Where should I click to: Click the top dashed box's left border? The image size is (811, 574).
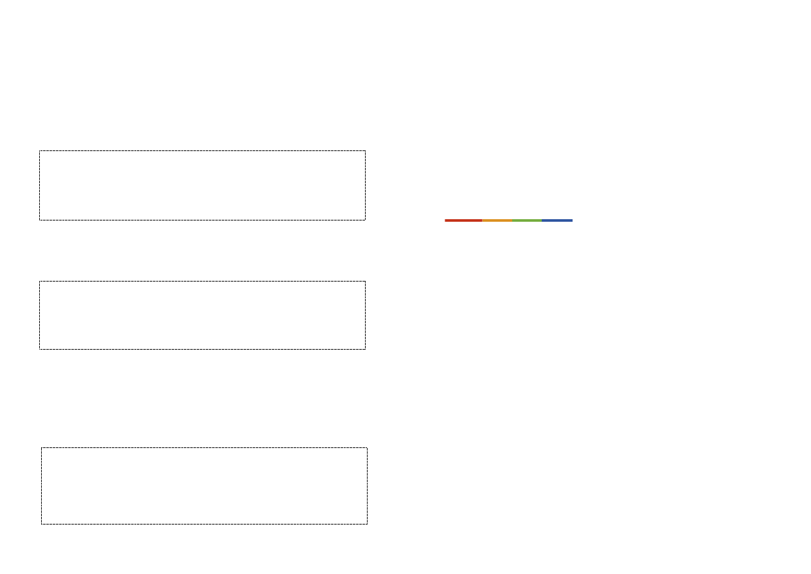(x=40, y=185)
